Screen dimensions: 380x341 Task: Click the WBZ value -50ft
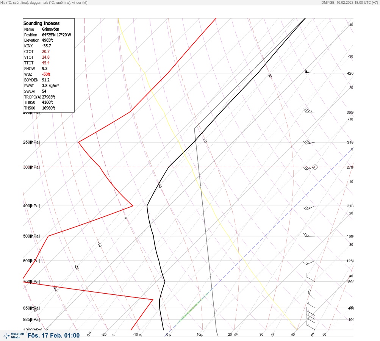[x=46, y=74]
